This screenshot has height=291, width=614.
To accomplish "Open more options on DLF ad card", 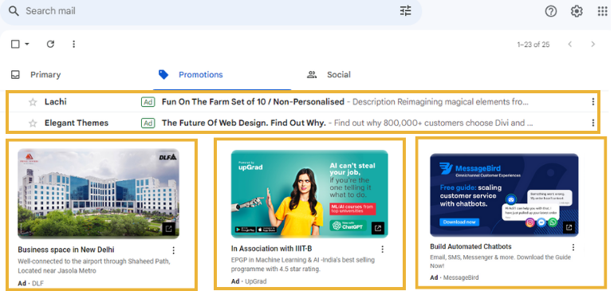I will click(x=174, y=250).
